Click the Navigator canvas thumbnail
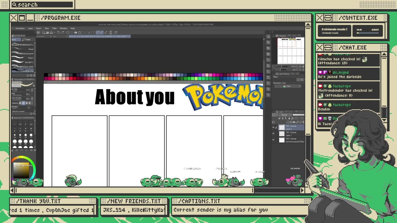Viewport: 397px width, 223px height. (x=291, y=51)
